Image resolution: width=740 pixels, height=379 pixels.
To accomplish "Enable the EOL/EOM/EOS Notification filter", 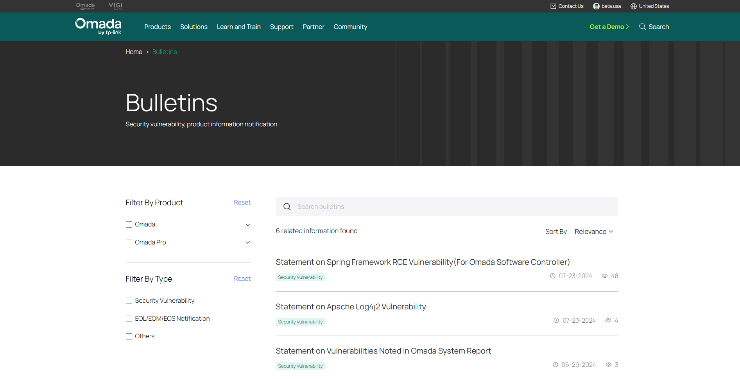I will click(129, 319).
